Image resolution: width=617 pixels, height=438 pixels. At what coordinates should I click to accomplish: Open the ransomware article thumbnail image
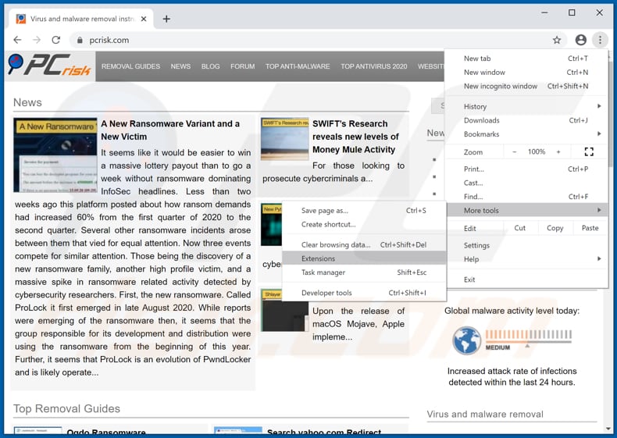(x=55, y=155)
